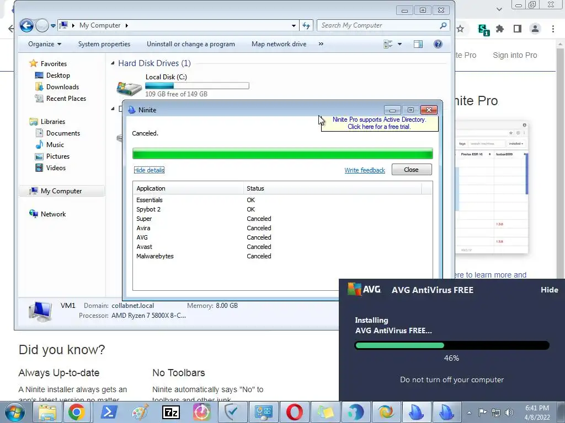Select the Avira row in list
565x423 pixels.
coord(282,228)
